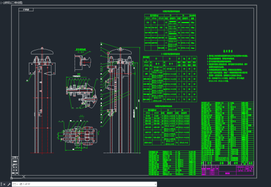The height and width of the screenshot is (187, 271).
Task: Grab the command line grip handle
Action: [x=2, y=184]
